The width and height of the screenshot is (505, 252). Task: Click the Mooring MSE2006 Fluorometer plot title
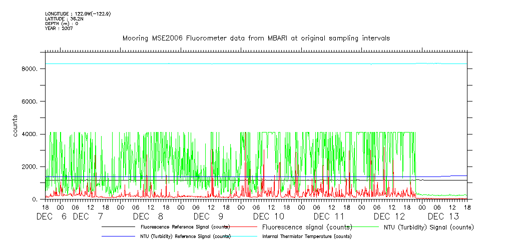coord(256,38)
